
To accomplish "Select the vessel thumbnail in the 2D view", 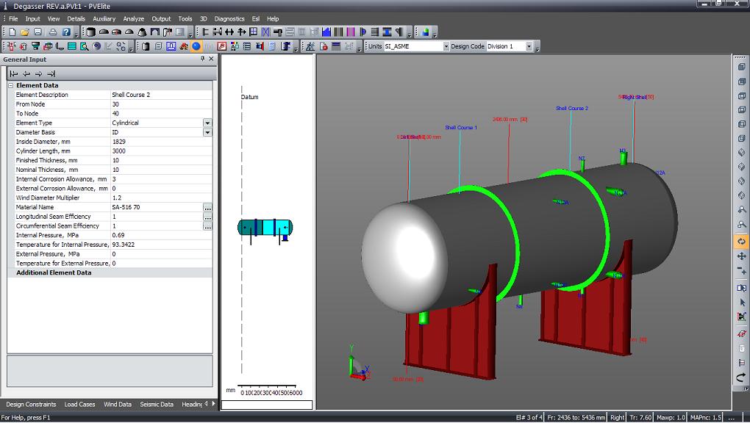I will pyautogui.click(x=265, y=228).
